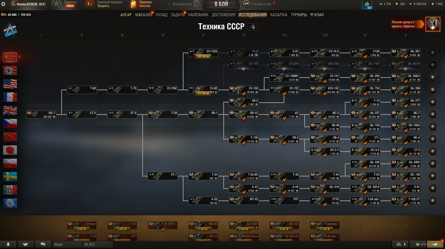Select the premium Кировец-1 tank card

pos(325,225)
